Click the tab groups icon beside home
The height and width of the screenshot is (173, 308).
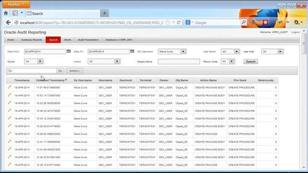tap(15, 13)
